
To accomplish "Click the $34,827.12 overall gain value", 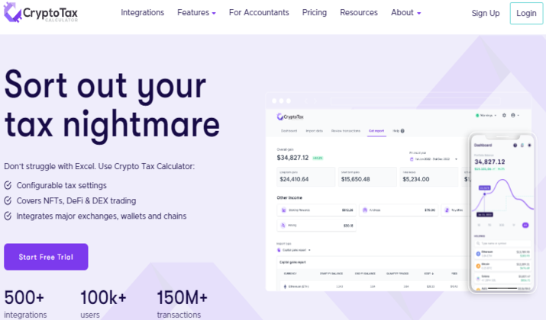I will click(x=292, y=158).
